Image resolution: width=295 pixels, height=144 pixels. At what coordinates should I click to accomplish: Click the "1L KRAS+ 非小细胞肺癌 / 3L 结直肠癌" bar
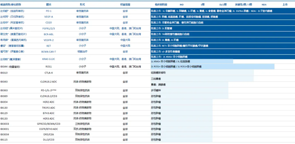[x=192, y=61]
